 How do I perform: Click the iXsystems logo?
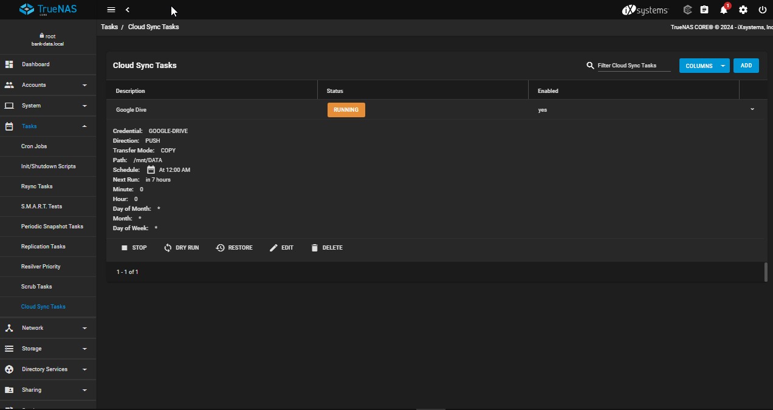tap(645, 10)
